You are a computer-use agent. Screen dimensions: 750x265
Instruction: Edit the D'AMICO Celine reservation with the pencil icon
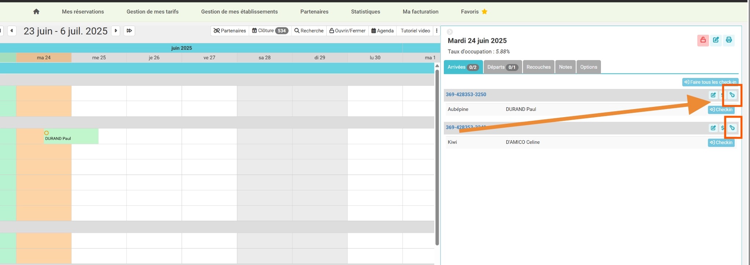(x=713, y=128)
